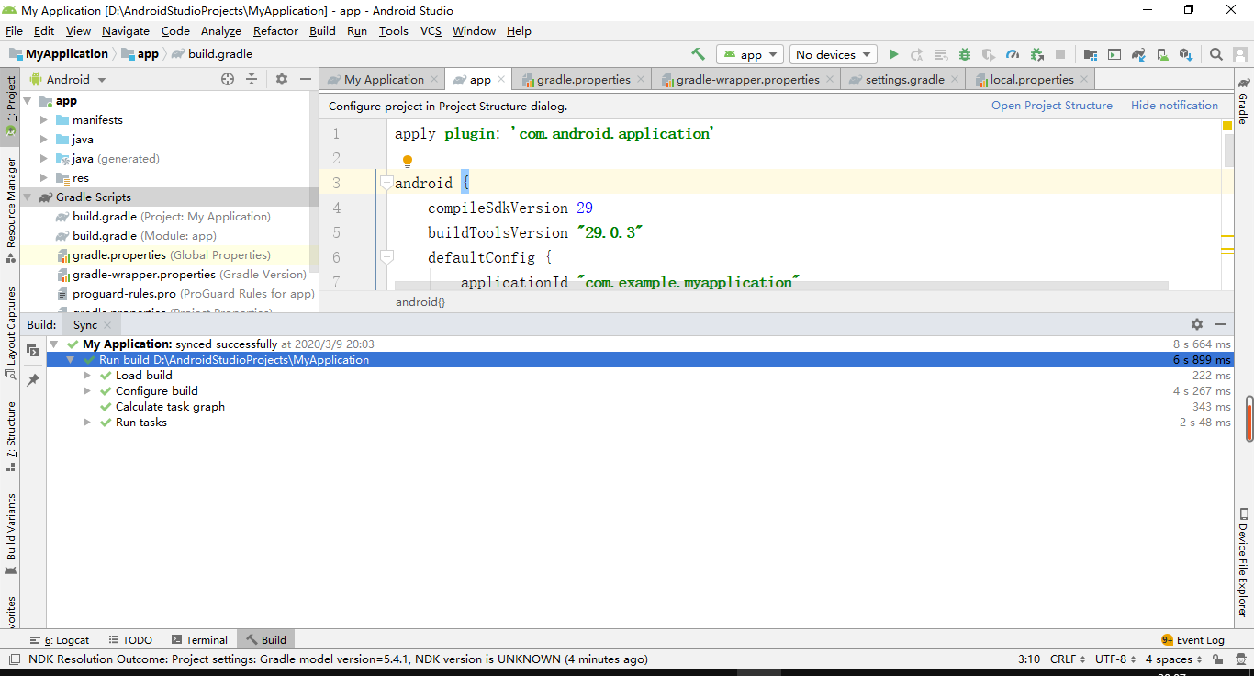Switch to gradle.properties editor tab
The height and width of the screenshot is (676, 1254).
pyautogui.click(x=582, y=79)
